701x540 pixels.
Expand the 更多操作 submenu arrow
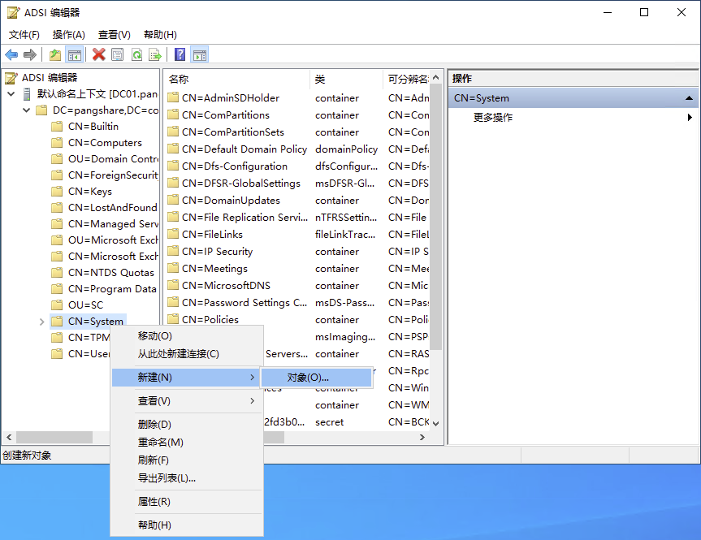pos(690,117)
